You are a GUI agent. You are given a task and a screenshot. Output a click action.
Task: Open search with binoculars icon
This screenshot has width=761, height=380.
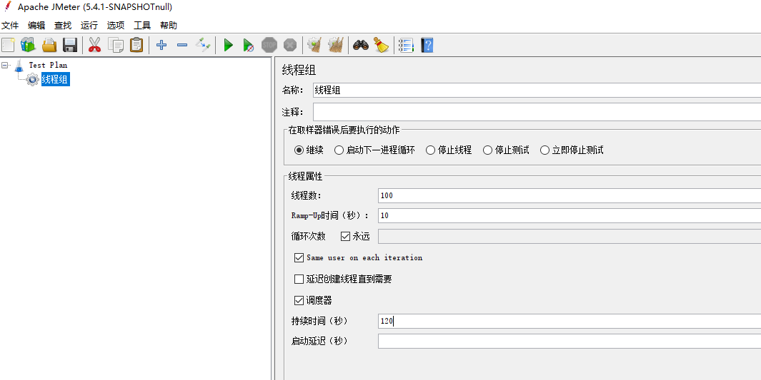tap(361, 46)
